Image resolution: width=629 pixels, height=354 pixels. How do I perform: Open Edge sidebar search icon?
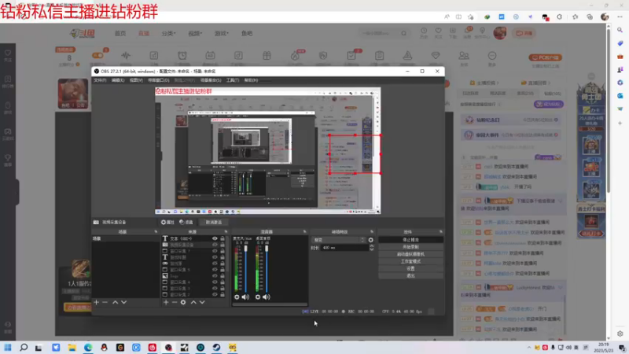click(620, 30)
